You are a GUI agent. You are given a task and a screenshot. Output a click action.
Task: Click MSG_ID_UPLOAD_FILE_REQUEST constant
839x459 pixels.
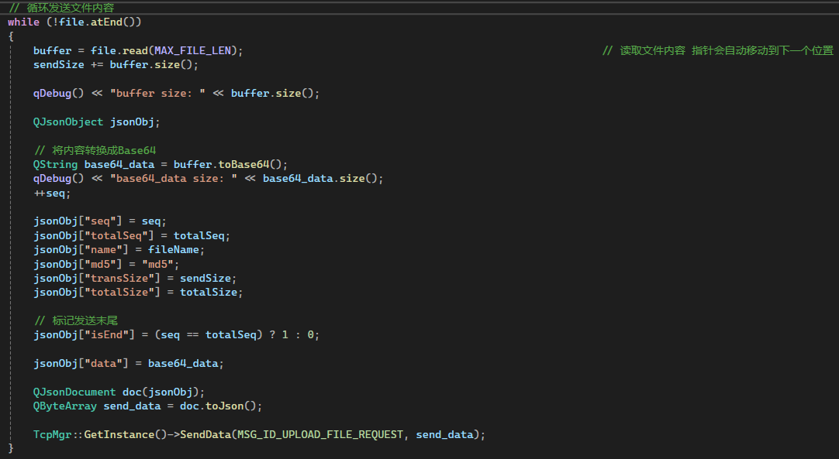(320, 434)
